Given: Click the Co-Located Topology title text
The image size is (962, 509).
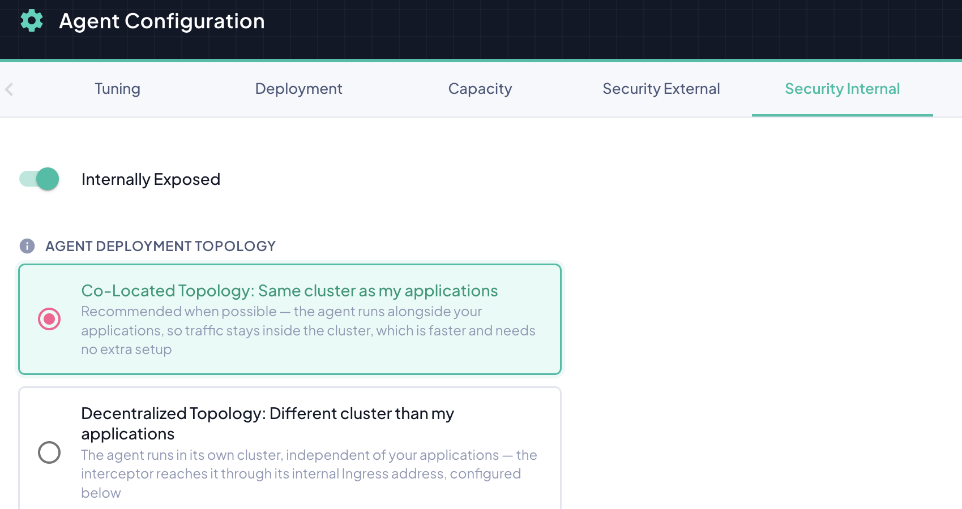Looking at the screenshot, I should click(x=289, y=291).
